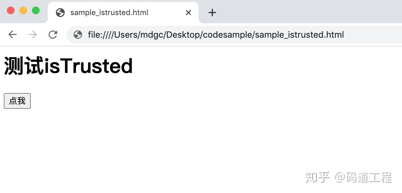The height and width of the screenshot is (193, 402).
Task: Click the isTrusted word in the heading
Action: click(x=89, y=66)
